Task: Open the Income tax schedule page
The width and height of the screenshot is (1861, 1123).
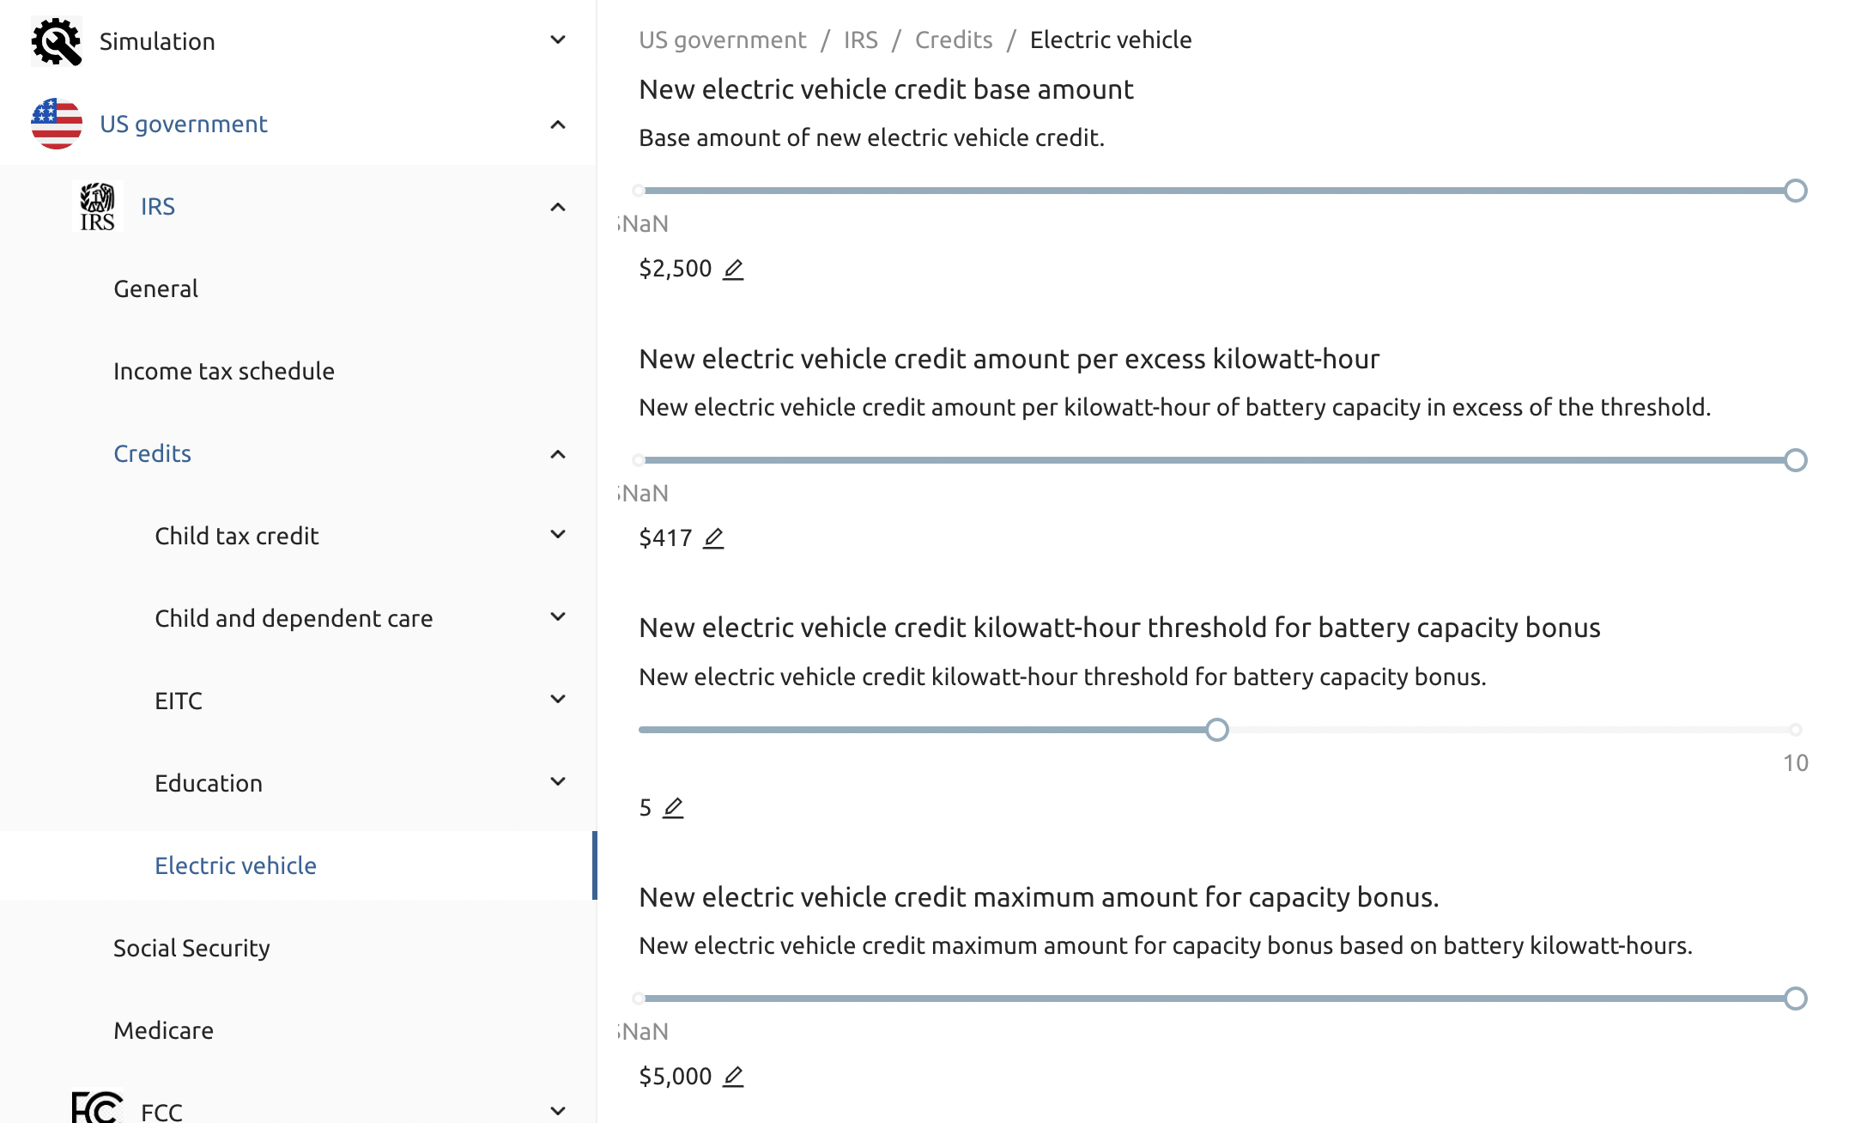Action: 224,371
